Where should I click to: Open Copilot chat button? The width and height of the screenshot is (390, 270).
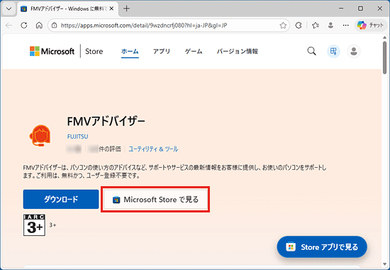coord(371,25)
